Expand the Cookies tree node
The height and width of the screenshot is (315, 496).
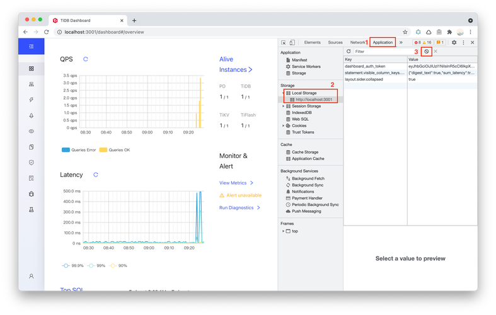(x=284, y=125)
